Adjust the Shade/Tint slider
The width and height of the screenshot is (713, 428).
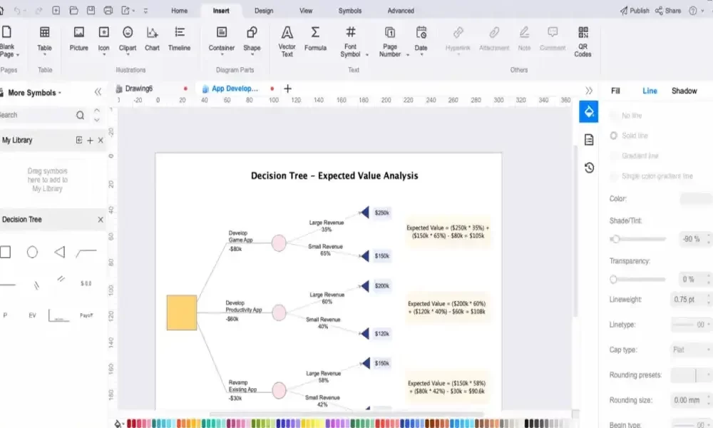click(638, 239)
